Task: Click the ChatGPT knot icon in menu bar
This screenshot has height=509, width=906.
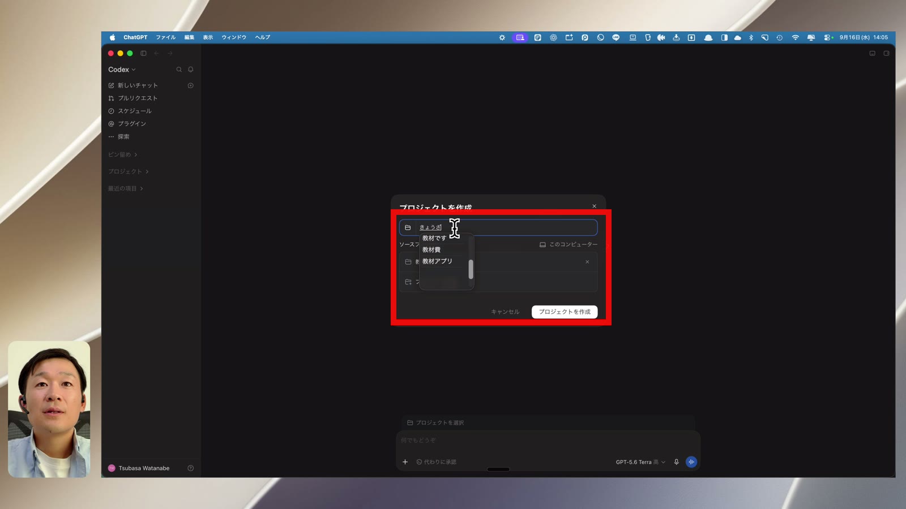Action: 553,37
